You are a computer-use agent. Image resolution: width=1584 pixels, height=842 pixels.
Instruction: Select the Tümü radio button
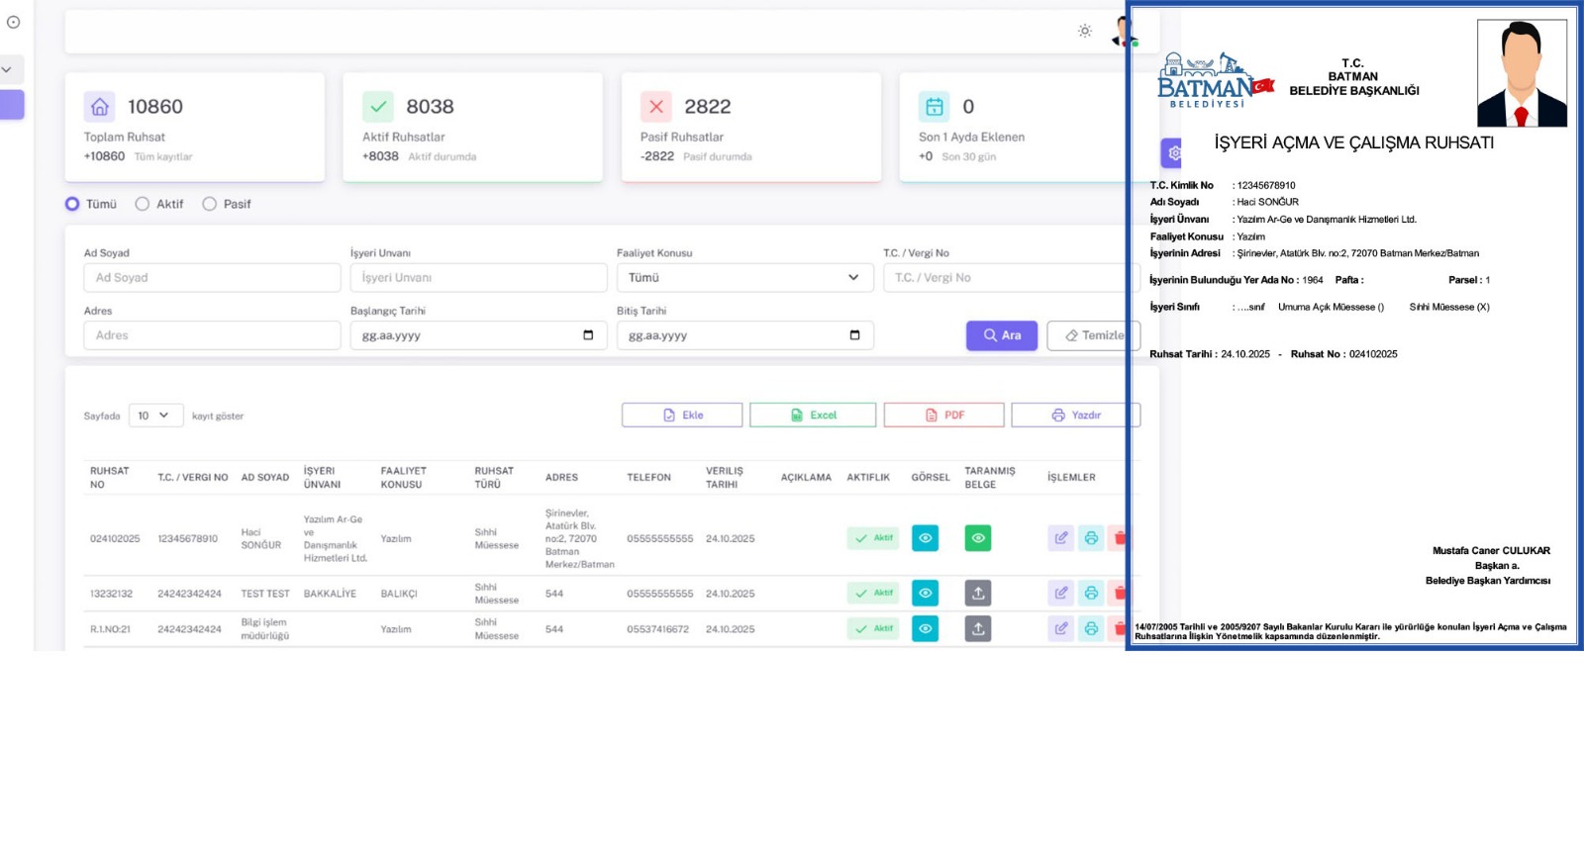[72, 204]
